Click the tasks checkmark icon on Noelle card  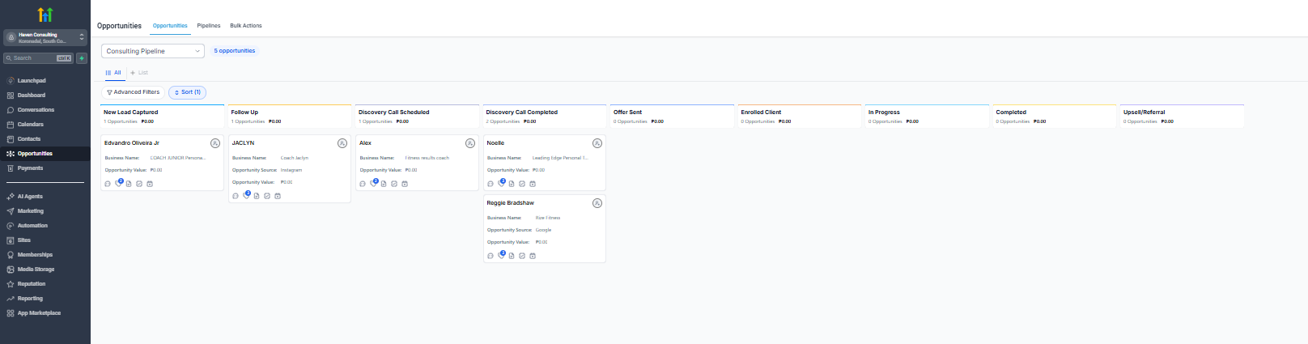click(522, 184)
